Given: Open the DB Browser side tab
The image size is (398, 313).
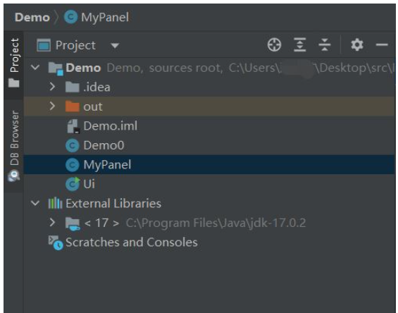Looking at the screenshot, I should coord(14,146).
